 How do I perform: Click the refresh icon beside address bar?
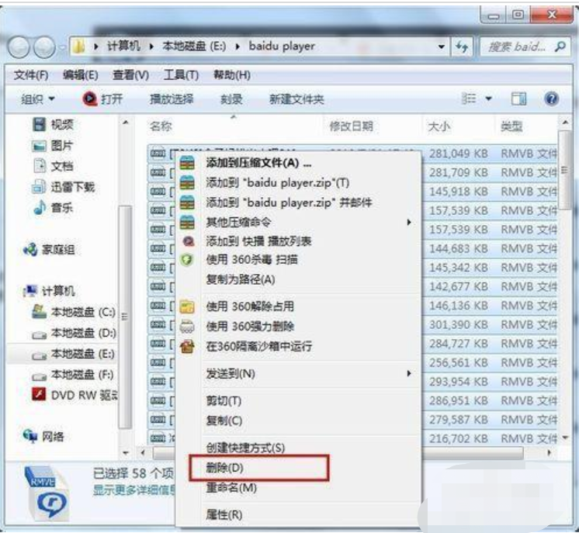click(x=462, y=47)
